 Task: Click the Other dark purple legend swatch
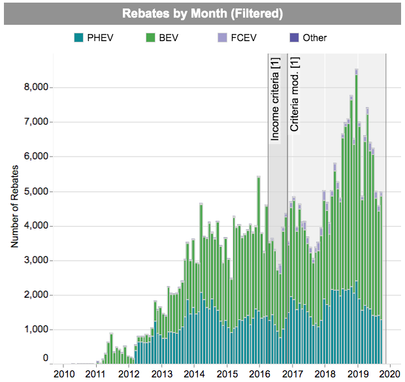pyautogui.click(x=294, y=38)
